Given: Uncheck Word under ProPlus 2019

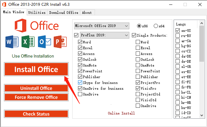Looking at the screenshot, I should tap(80, 42).
